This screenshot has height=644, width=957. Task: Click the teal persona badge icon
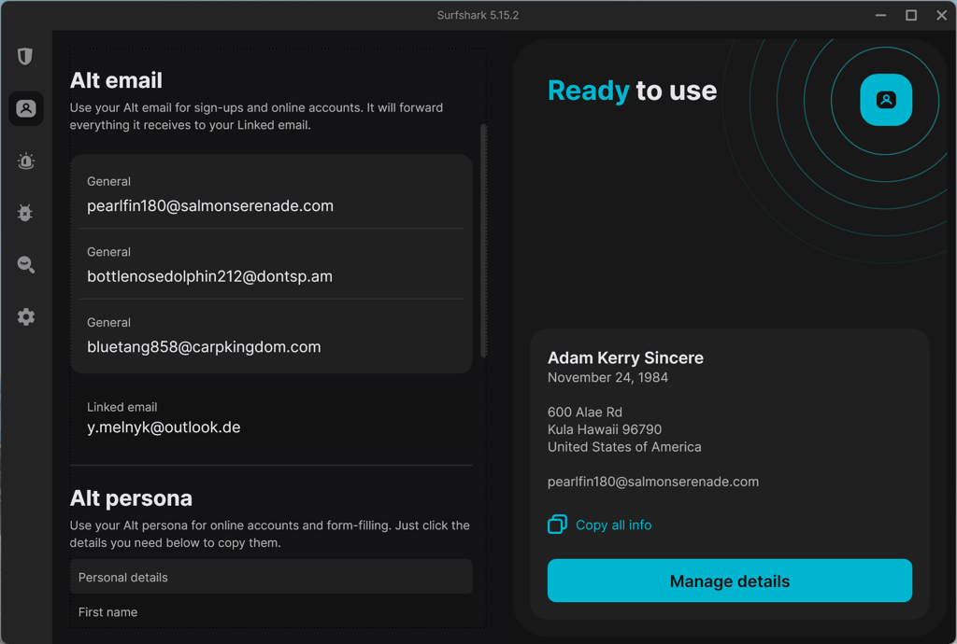(x=886, y=99)
